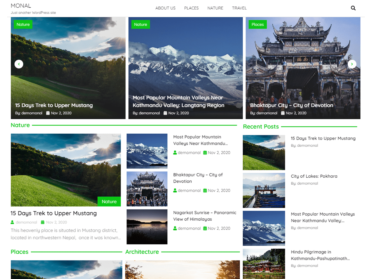Go to the Travel menu item
The height and width of the screenshot is (279, 372).
pyautogui.click(x=239, y=8)
